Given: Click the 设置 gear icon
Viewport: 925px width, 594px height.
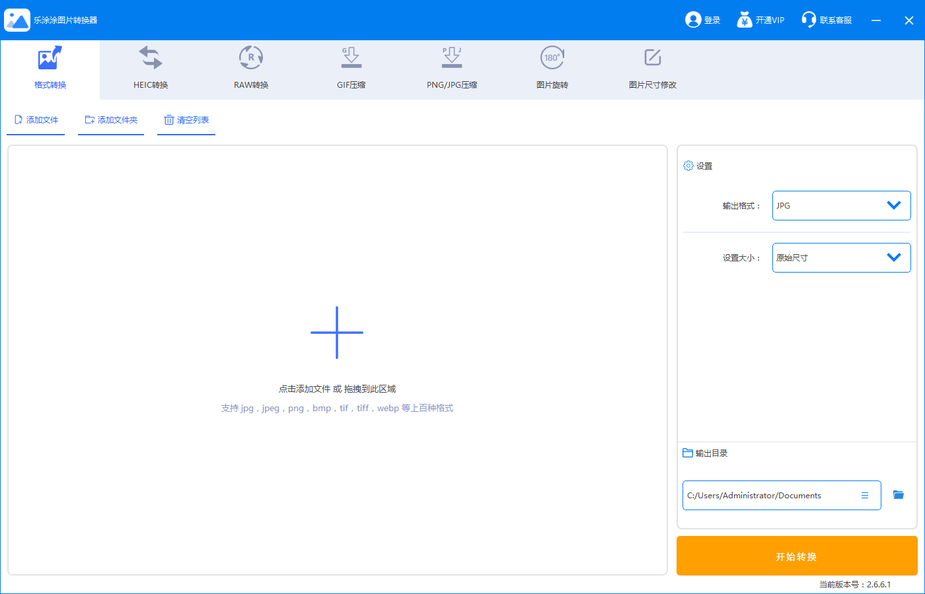Looking at the screenshot, I should [x=688, y=166].
